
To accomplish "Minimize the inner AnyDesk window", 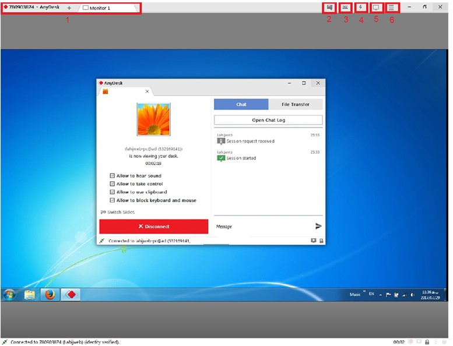I will (289, 83).
